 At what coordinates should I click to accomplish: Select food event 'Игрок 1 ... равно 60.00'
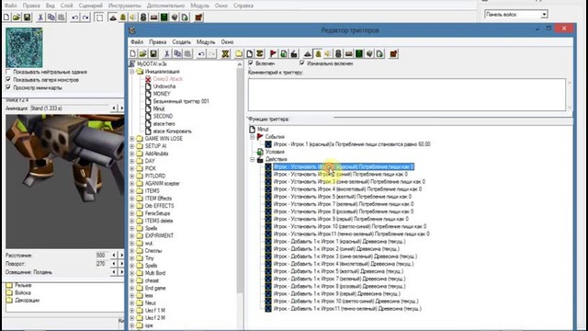[352, 144]
